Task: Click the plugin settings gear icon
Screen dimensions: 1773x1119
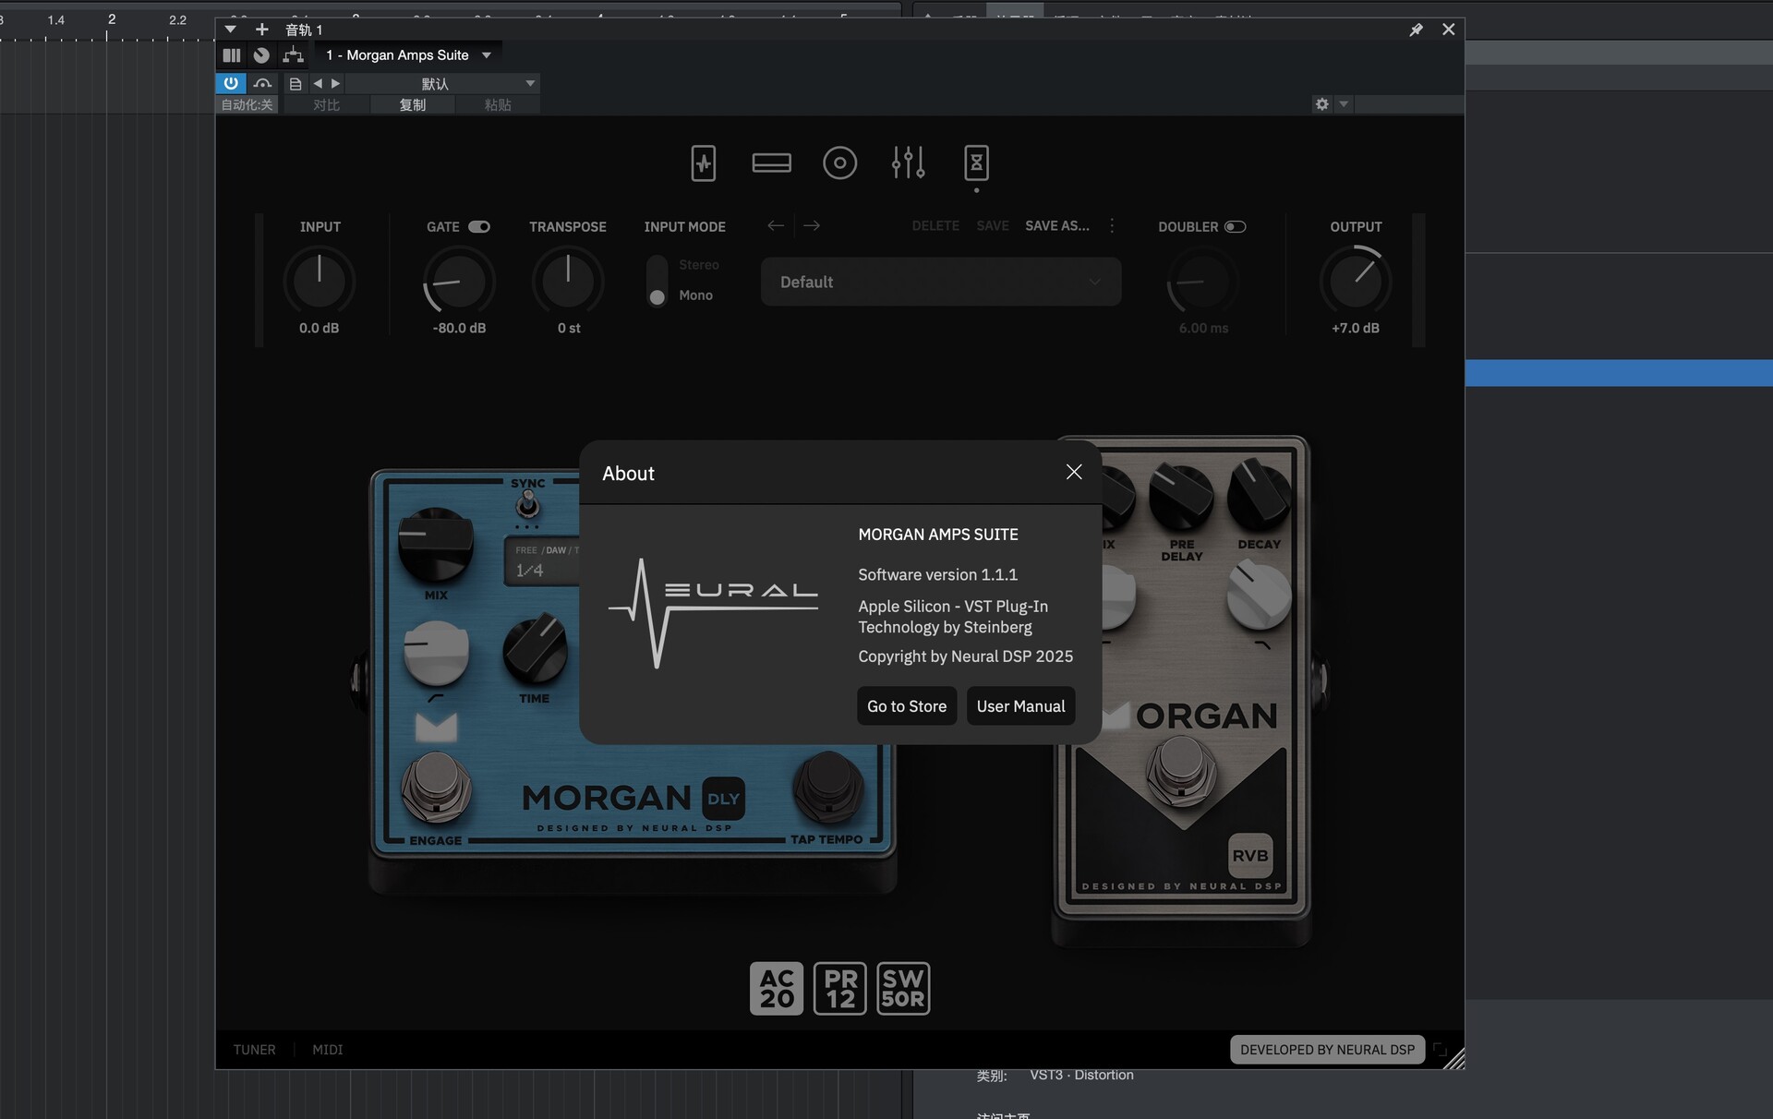Action: pyautogui.click(x=1321, y=104)
